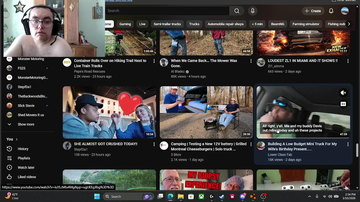The width and height of the screenshot is (360, 202).
Task: Open the notifications bell
Action: 331,11
